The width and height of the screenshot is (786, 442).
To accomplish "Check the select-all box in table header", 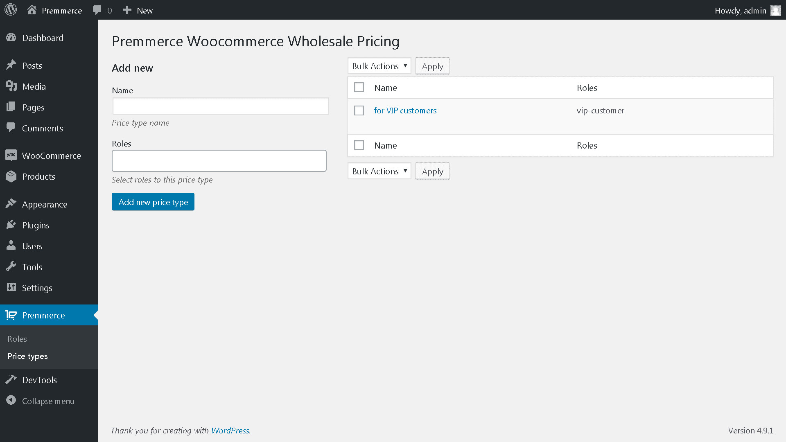I will coord(359,88).
